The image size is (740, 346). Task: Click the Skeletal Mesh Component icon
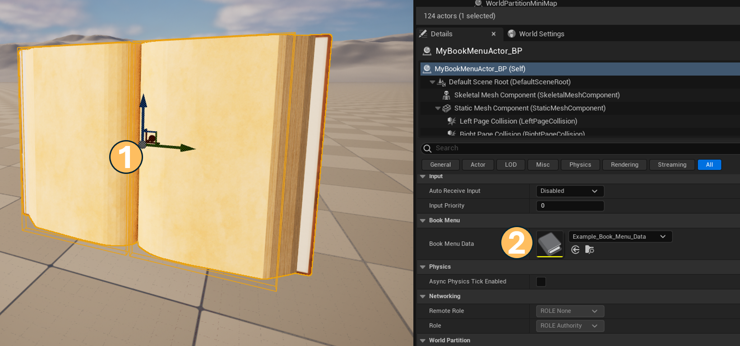pos(446,95)
